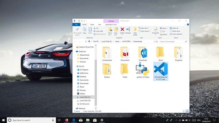Click History in the Open group

pos(164,34)
